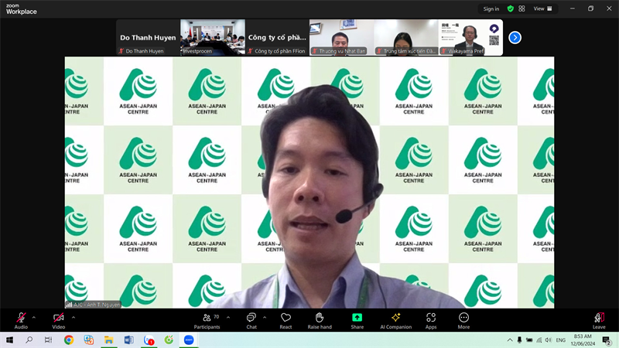Show next participants in gallery strip
Screen dimensions: 619x348
(515, 37)
